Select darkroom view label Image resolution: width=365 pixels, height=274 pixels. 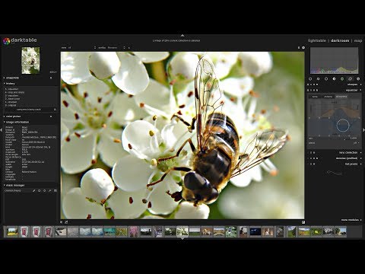pos(340,40)
